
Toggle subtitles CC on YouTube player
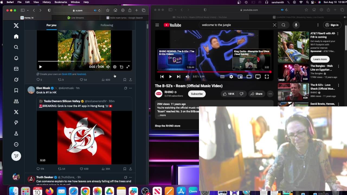pos(222,77)
